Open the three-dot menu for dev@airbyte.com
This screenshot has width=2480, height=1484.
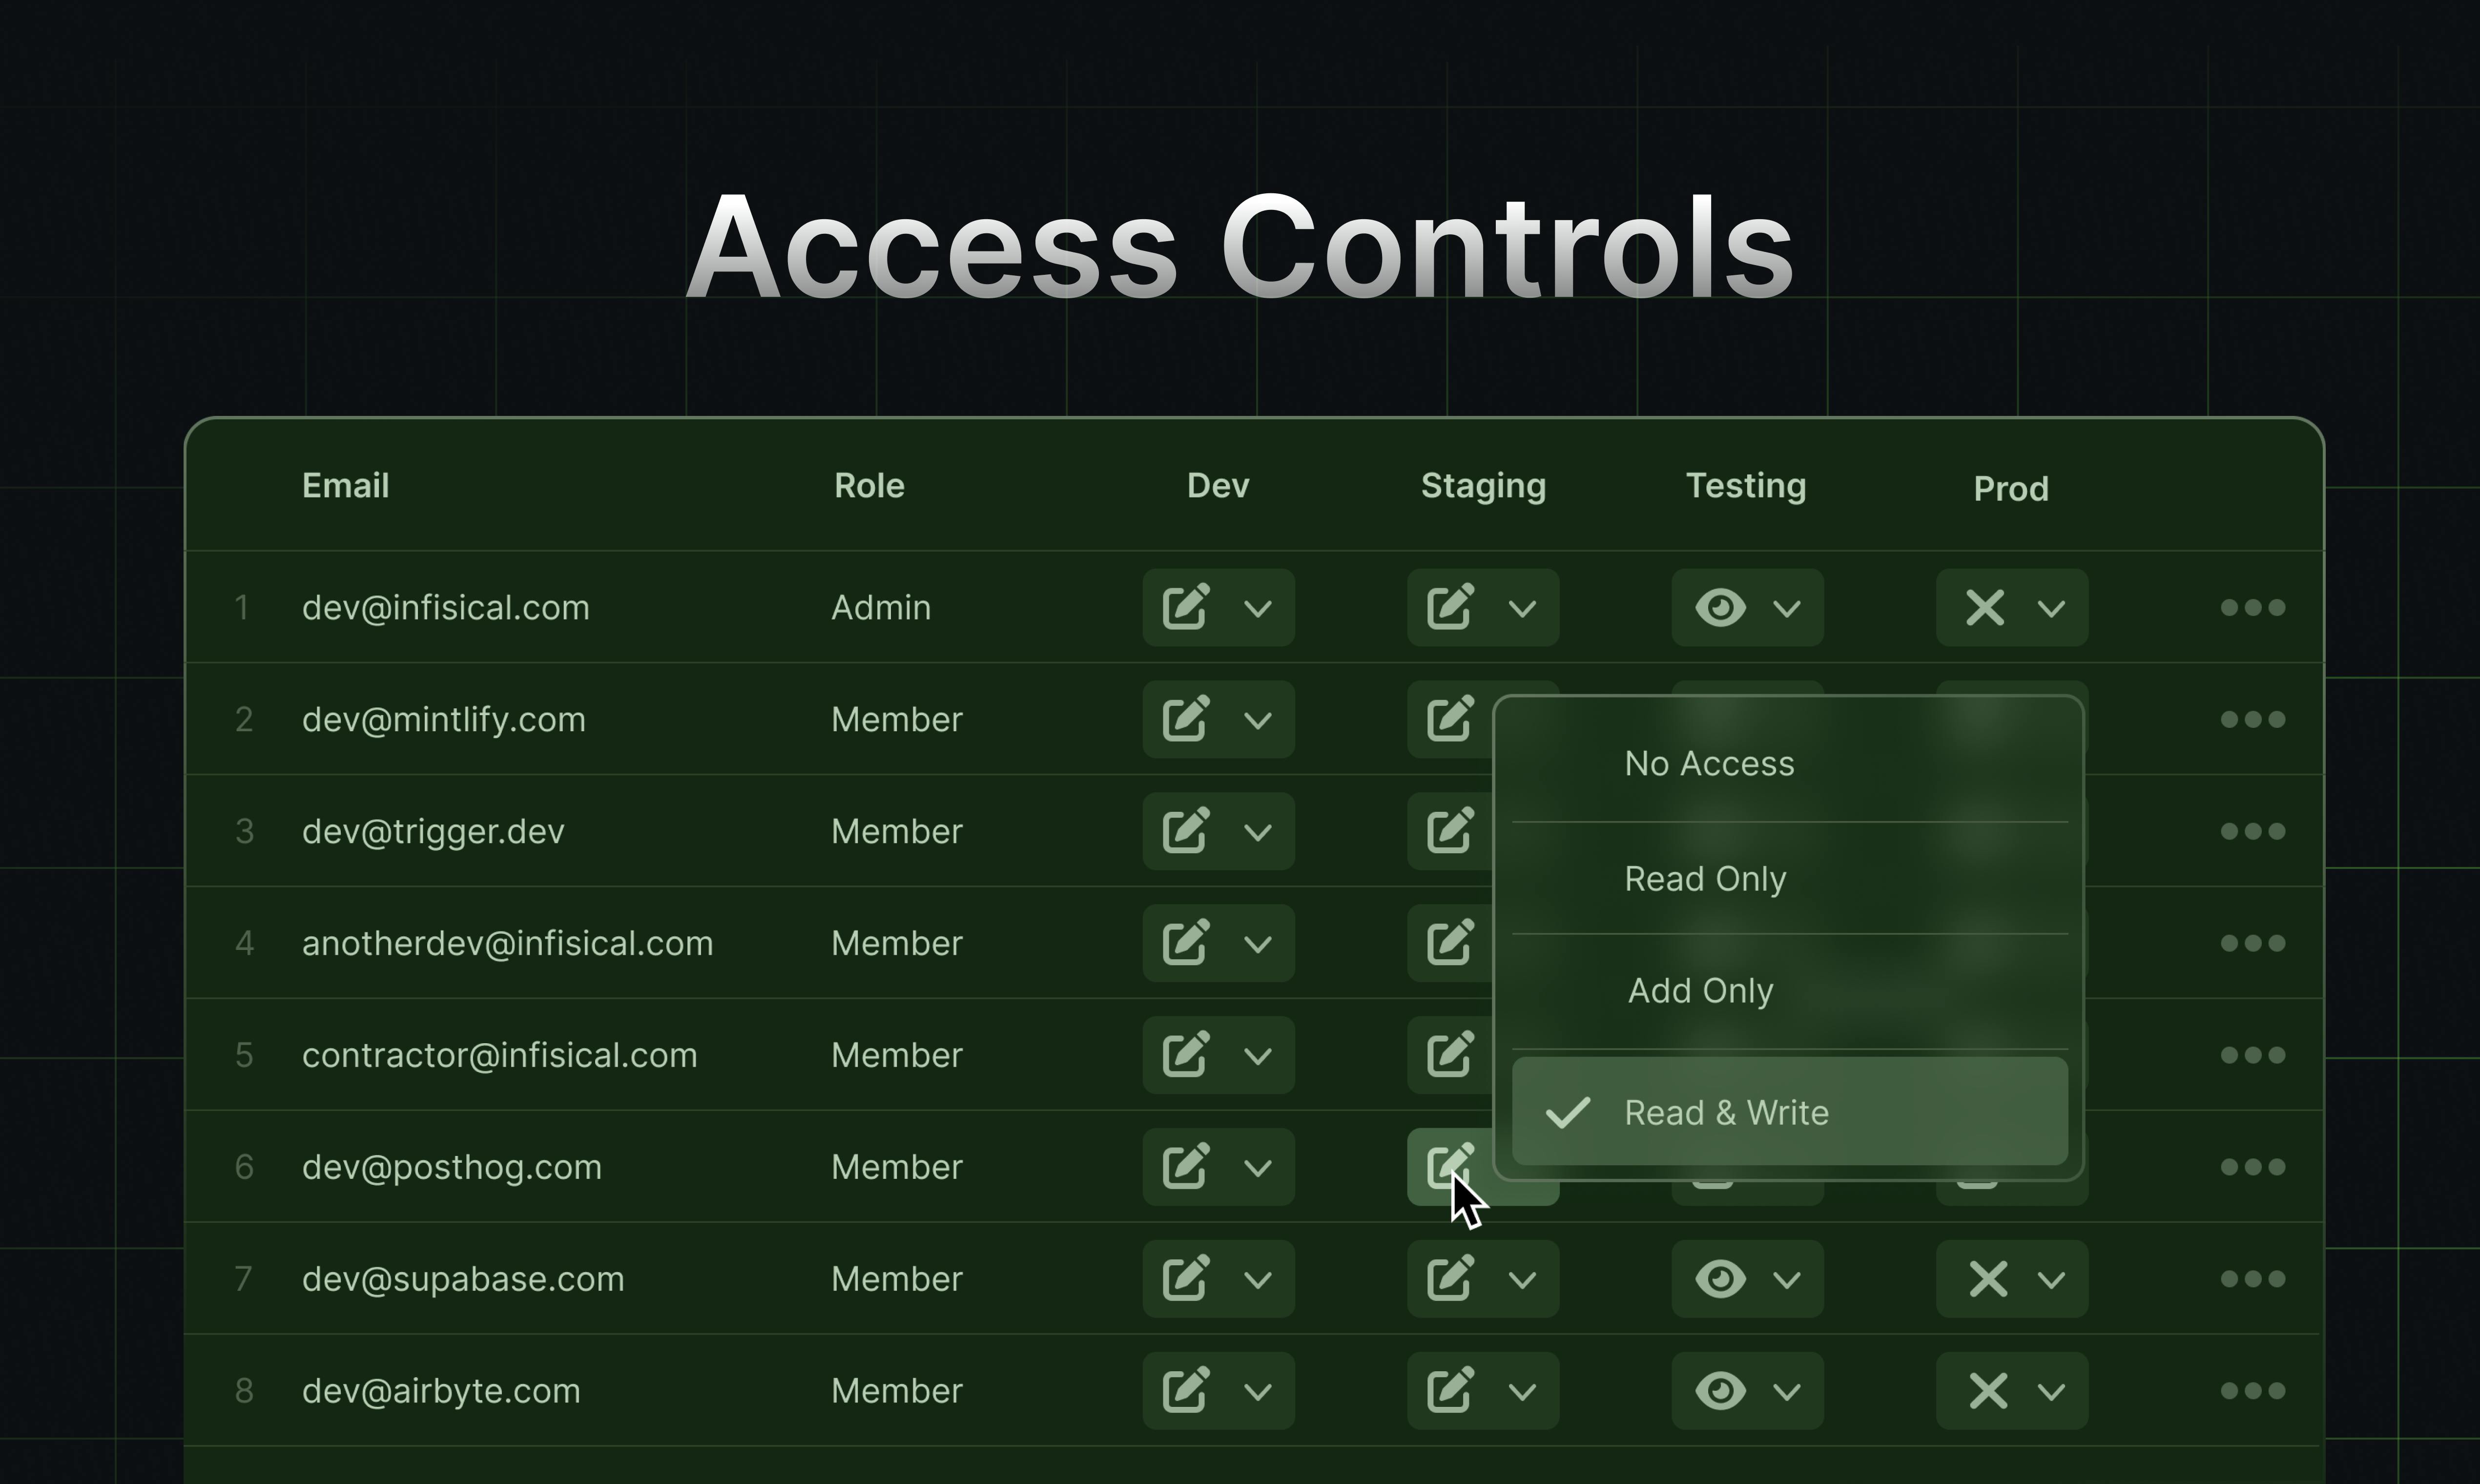coord(2253,1391)
